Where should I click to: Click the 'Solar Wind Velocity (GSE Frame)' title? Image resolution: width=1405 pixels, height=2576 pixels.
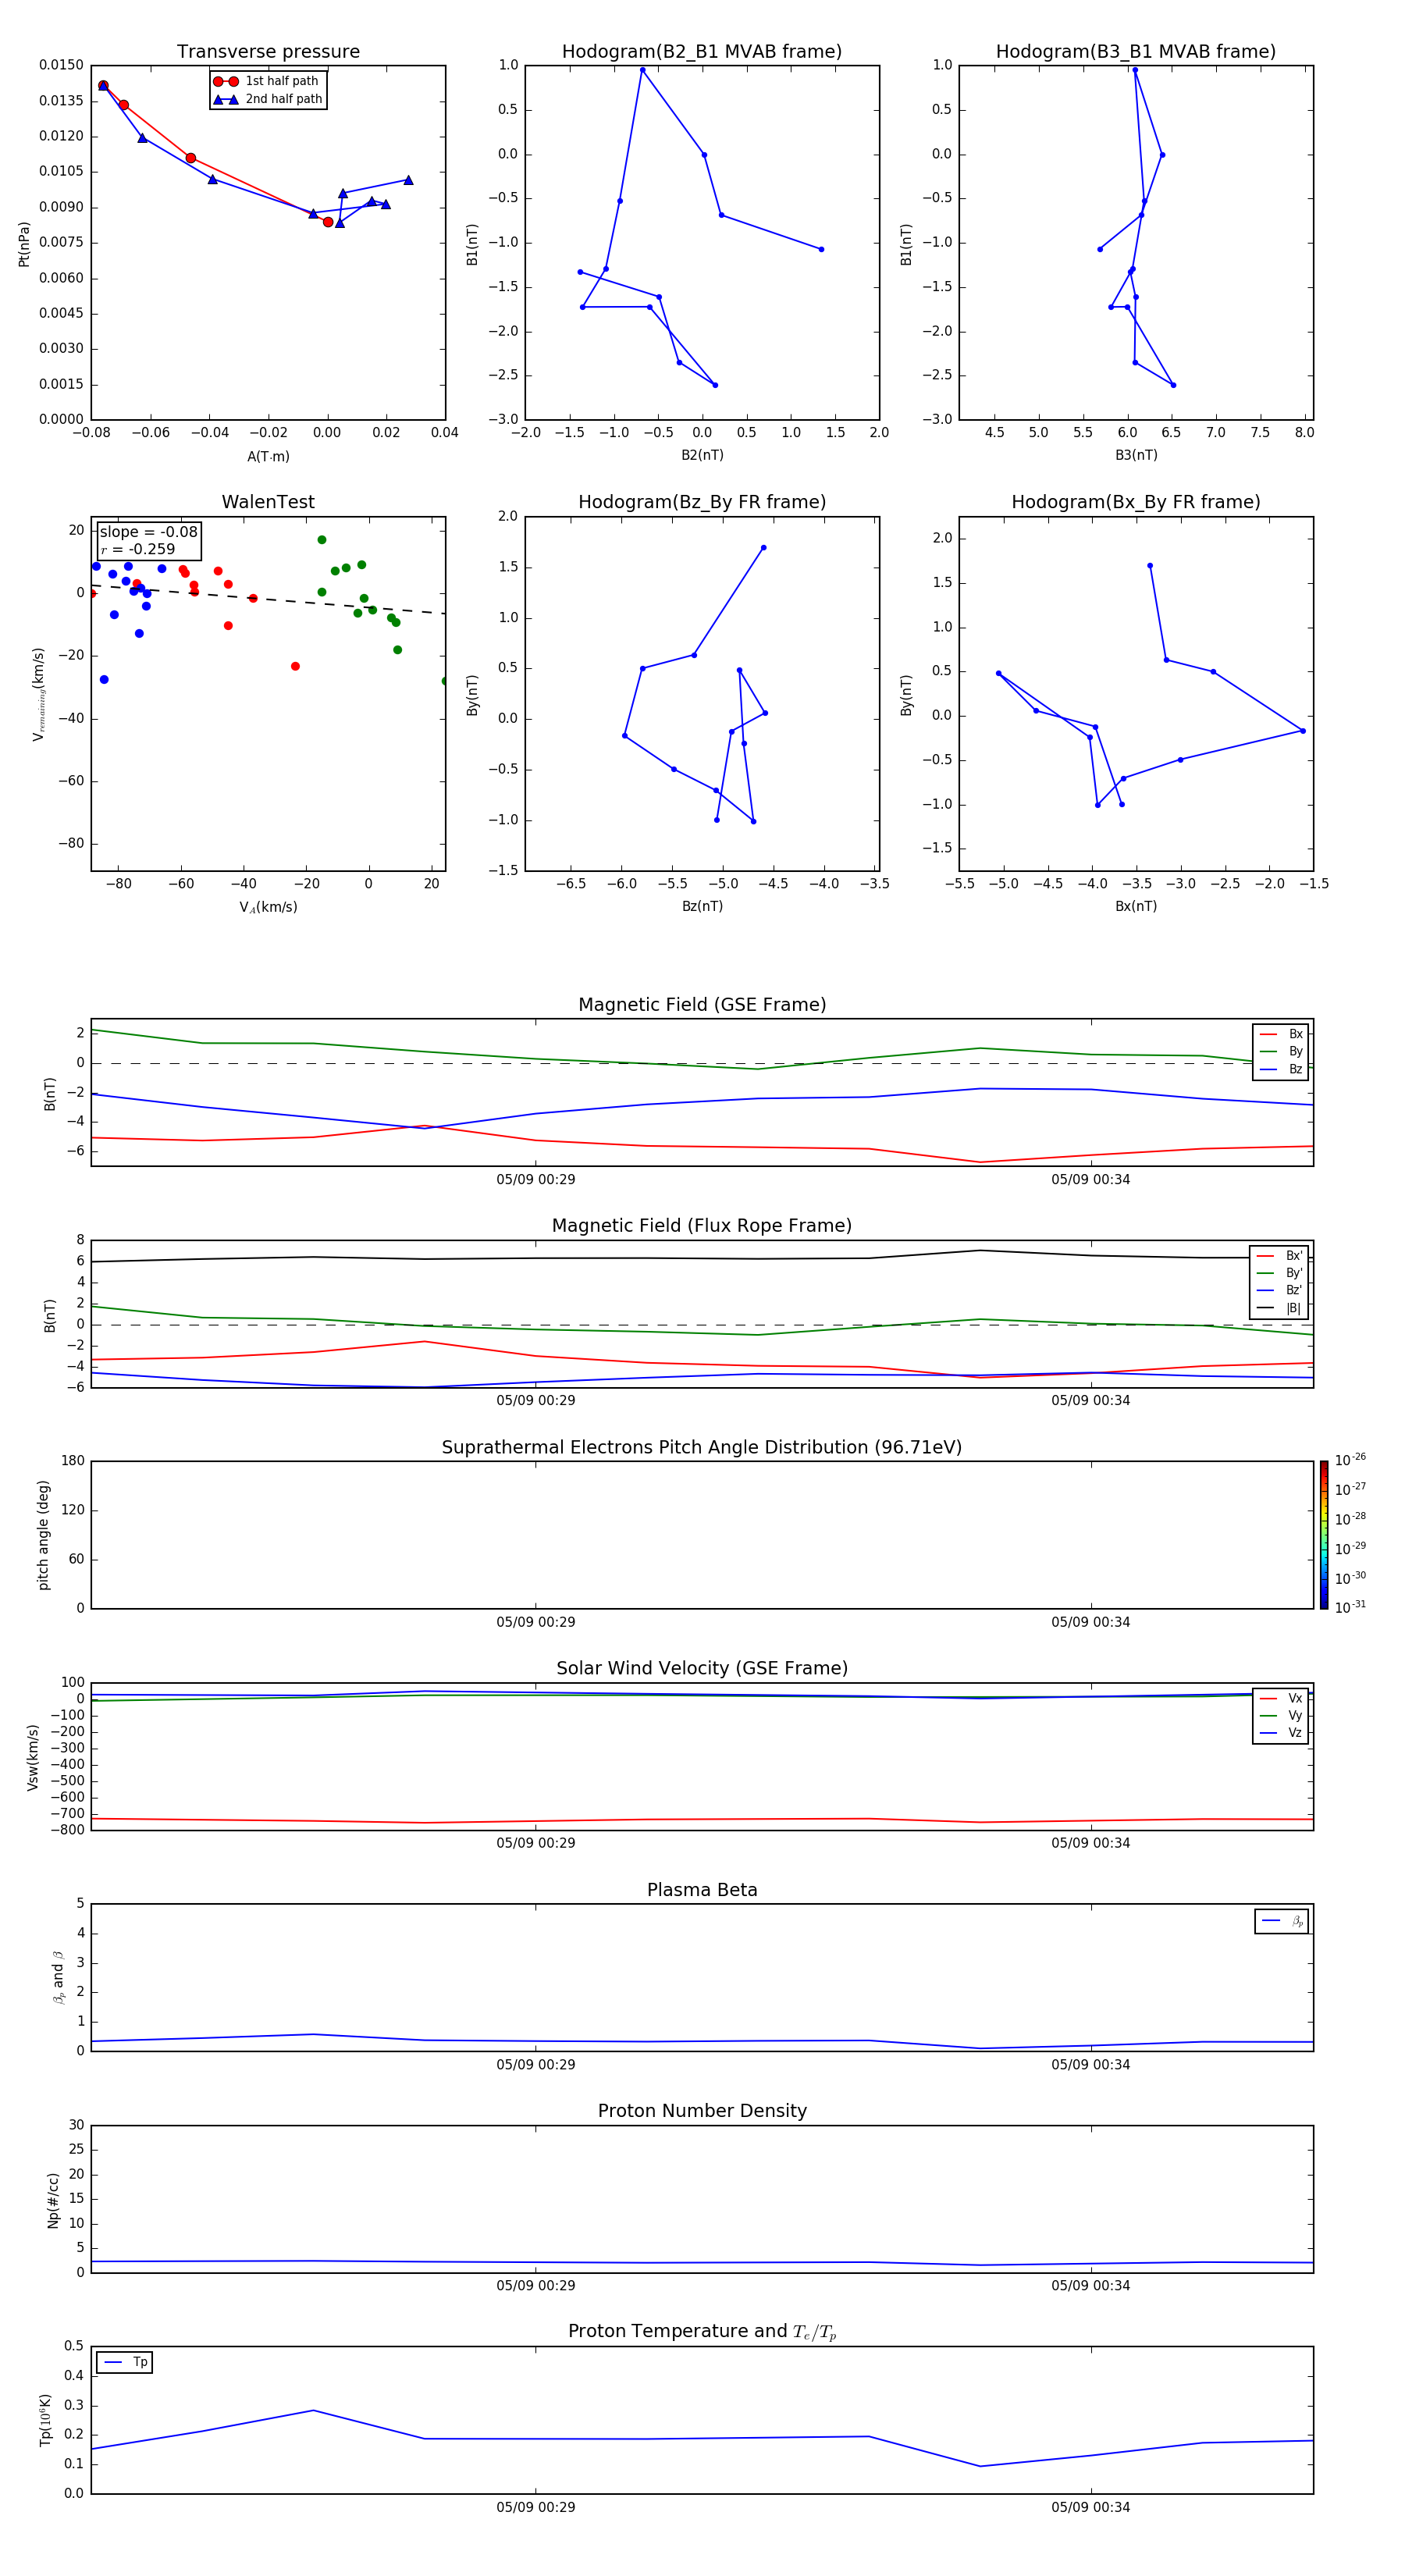click(702, 1668)
